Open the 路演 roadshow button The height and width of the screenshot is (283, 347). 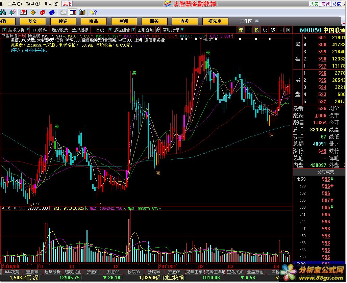pyautogui.click(x=337, y=4)
